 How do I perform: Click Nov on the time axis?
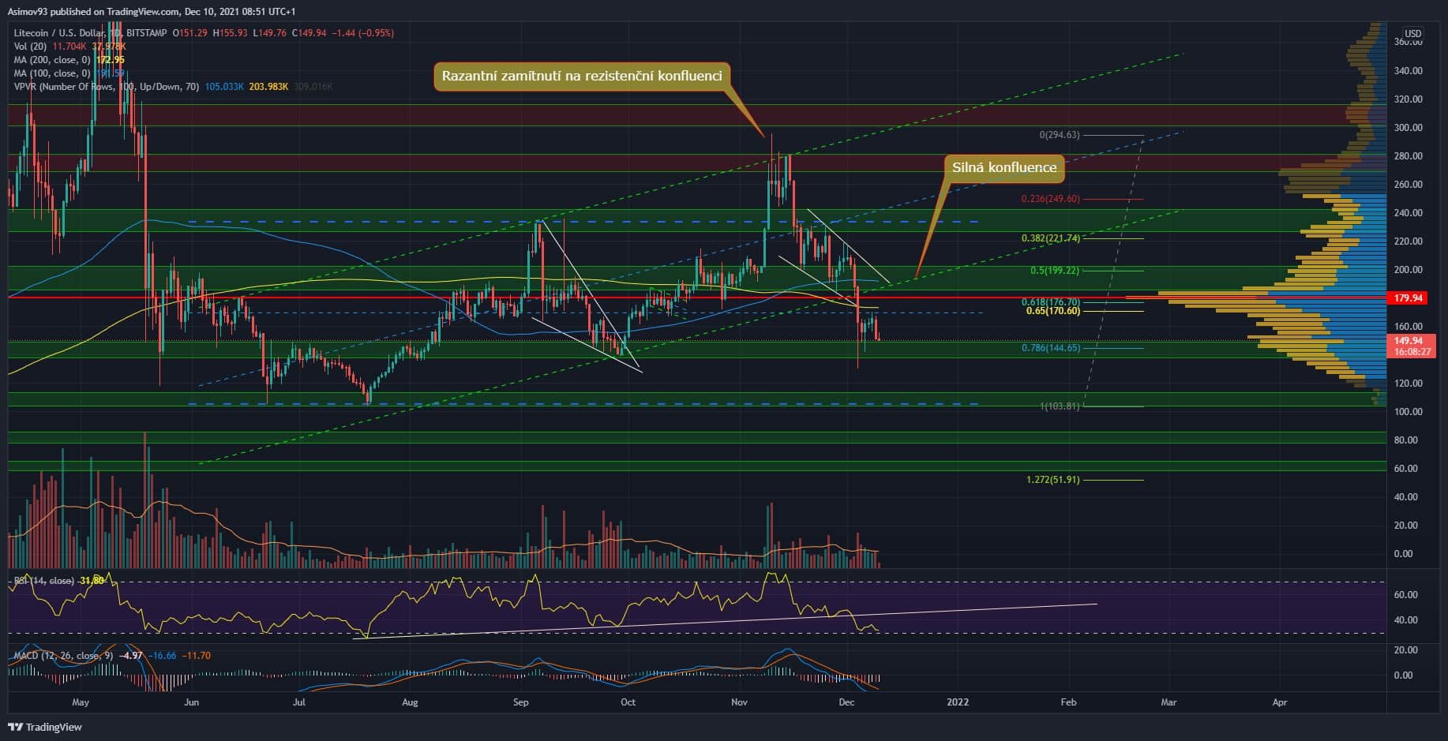(739, 702)
